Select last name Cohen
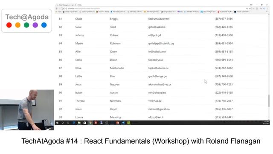The image size is (273, 154). tap(114, 35)
